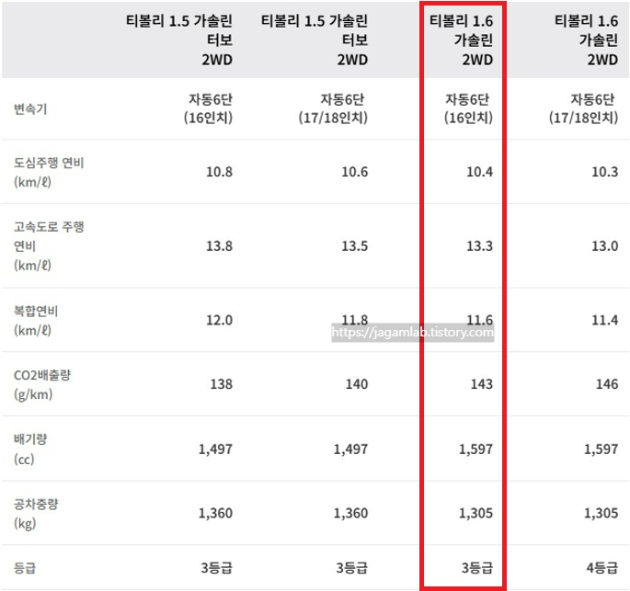The image size is (630, 591).
Task: Click '1,597' in the 1.6 가솔린 16인치 column
Action: point(476,449)
